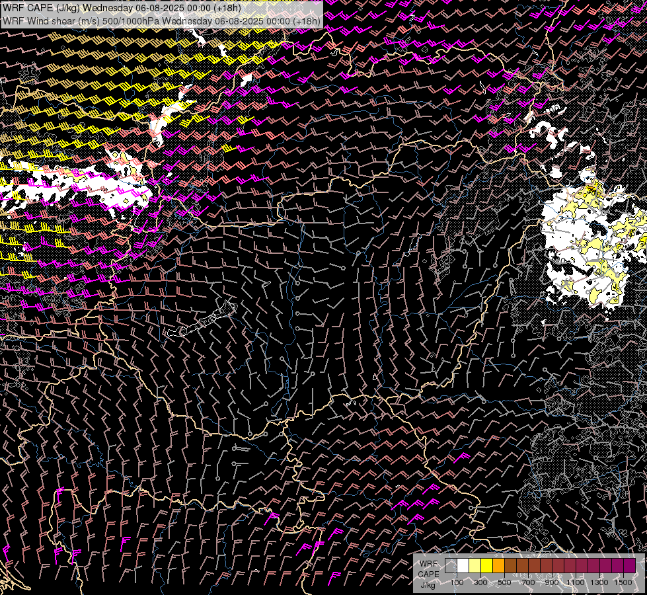Select the orange CAPE legend swatch

click(x=498, y=565)
